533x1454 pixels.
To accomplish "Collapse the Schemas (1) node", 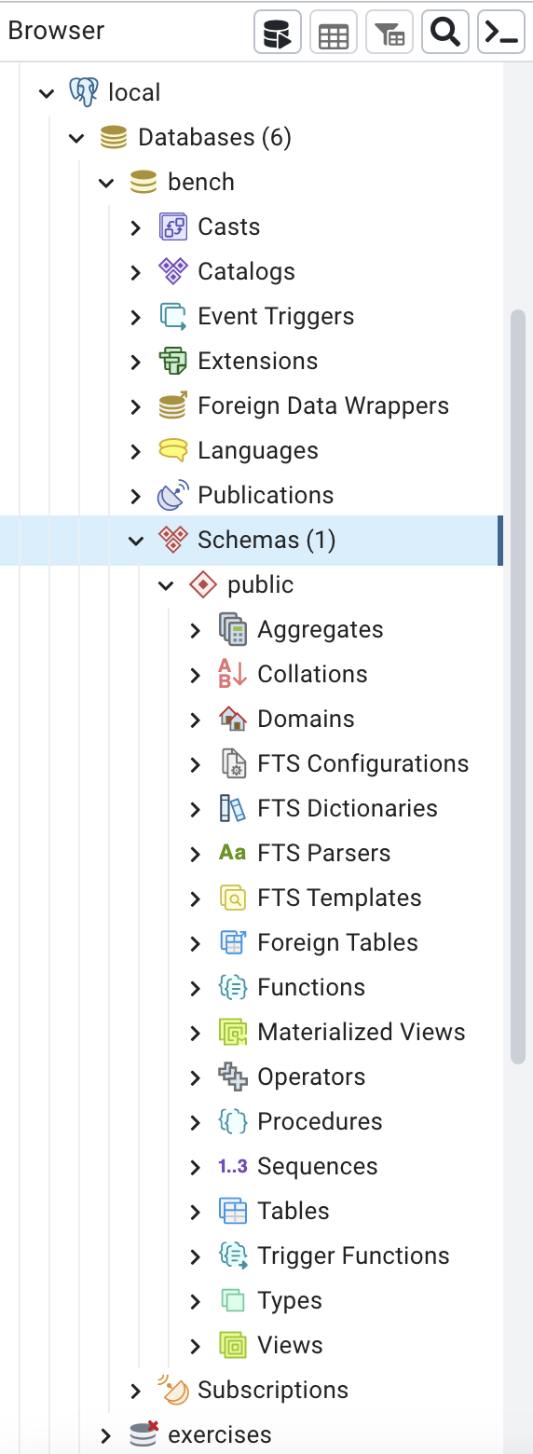I will (x=136, y=540).
